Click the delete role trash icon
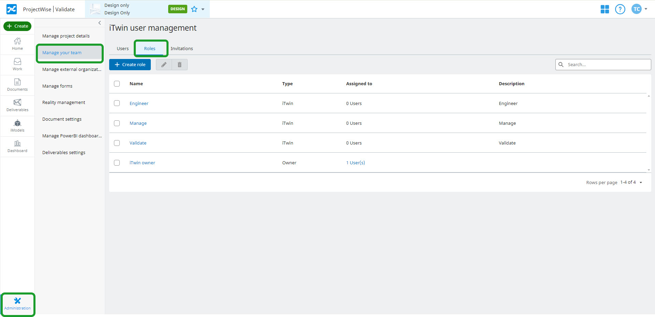 (x=179, y=64)
